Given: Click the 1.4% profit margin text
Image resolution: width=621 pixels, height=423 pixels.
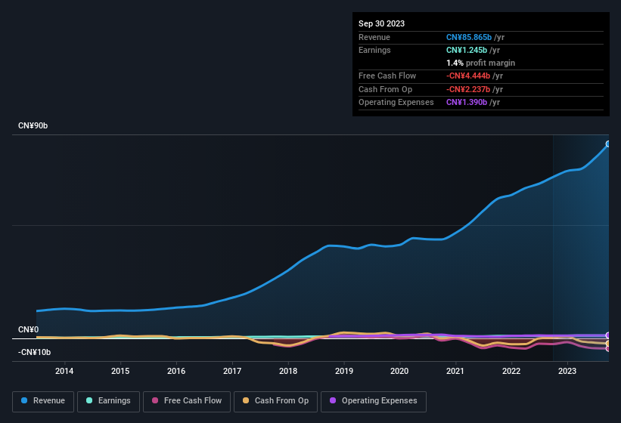Looking at the screenshot, I should tap(481, 63).
